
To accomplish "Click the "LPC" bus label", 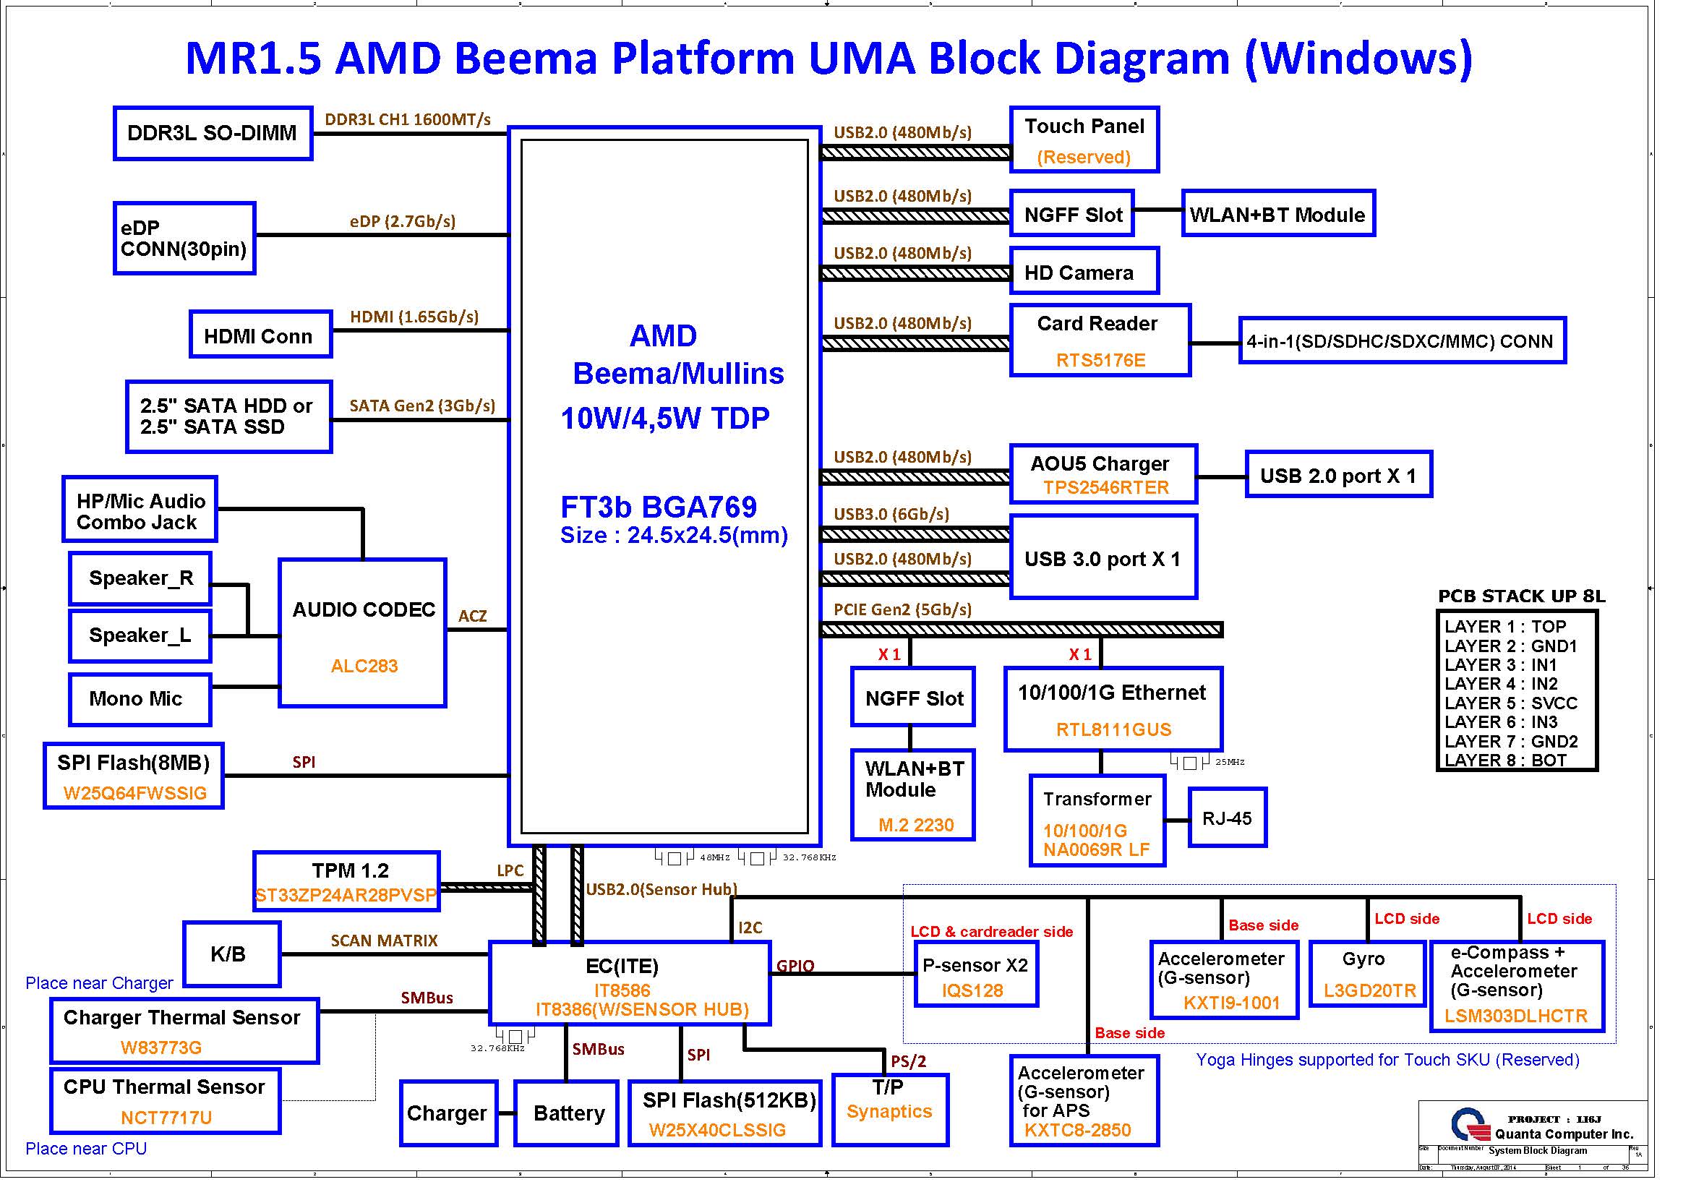I will (510, 871).
